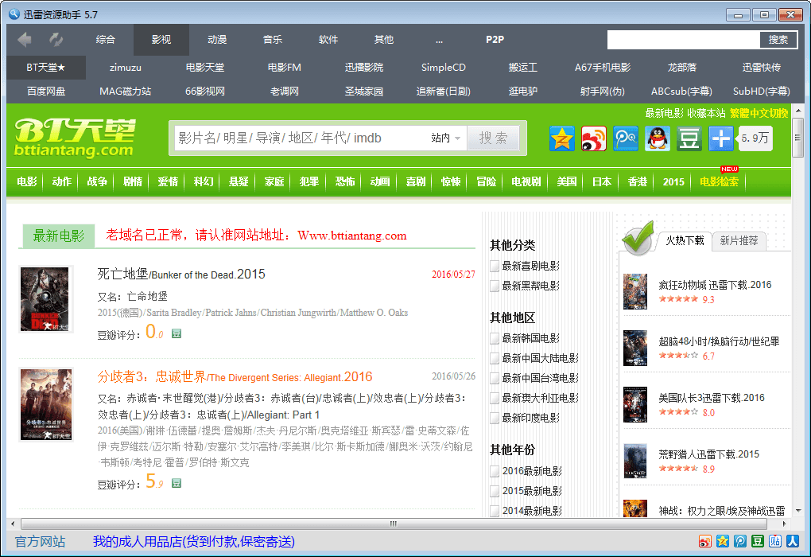Open the 站内 search scope dropdown
811x557 pixels.
tap(446, 138)
